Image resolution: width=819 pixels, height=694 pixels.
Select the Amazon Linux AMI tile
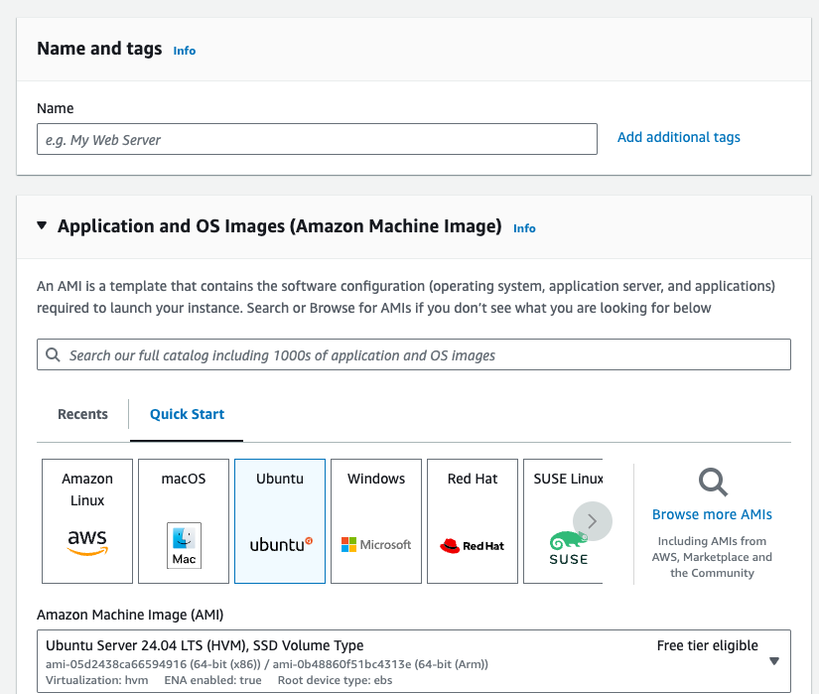[87, 521]
